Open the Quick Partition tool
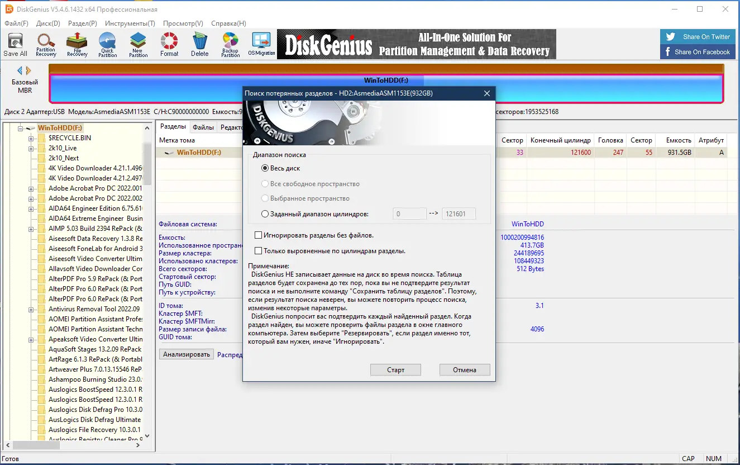Image resolution: width=740 pixels, height=465 pixels. pos(108,44)
